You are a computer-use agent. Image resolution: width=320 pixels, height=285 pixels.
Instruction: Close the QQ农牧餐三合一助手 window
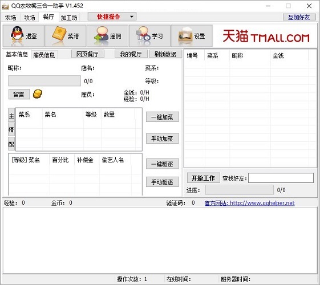click(x=309, y=6)
